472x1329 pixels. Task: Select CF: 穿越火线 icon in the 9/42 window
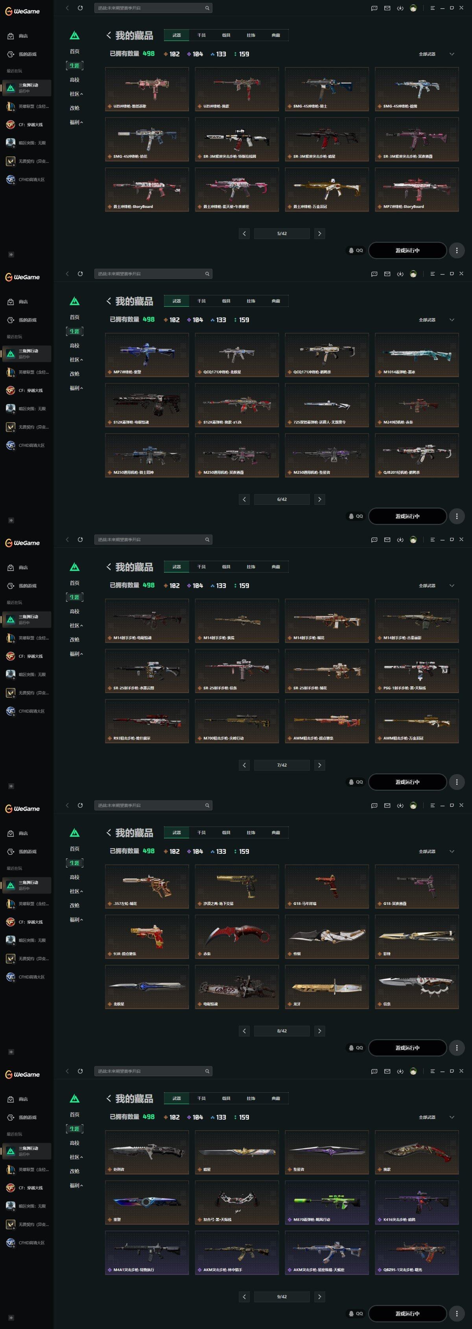10,1188
